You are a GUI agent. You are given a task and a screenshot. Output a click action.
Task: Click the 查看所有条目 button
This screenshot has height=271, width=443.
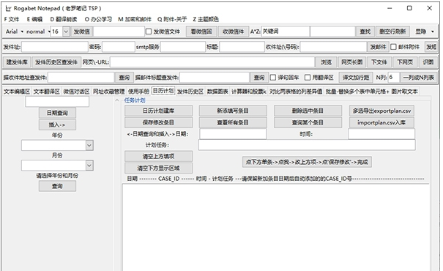click(233, 122)
